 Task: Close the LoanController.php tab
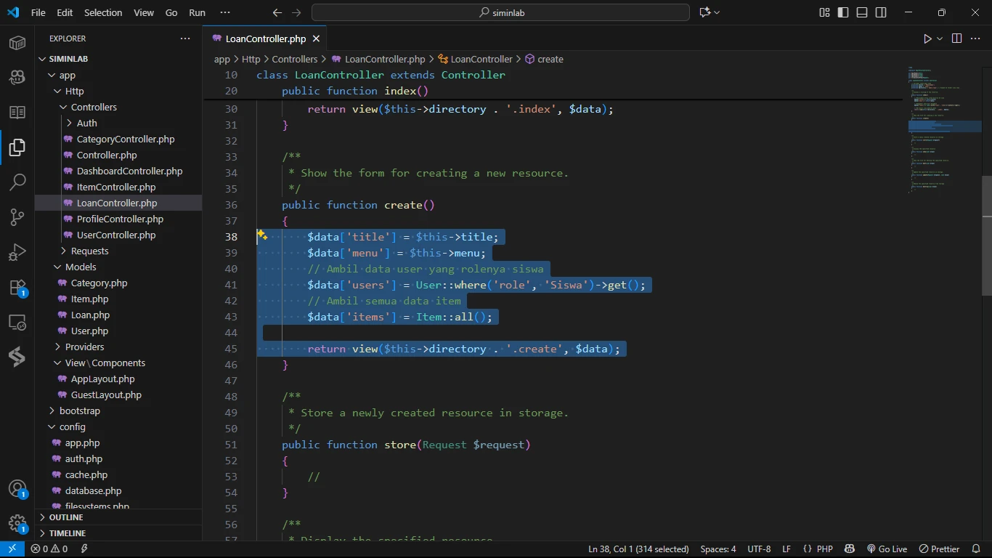point(316,39)
